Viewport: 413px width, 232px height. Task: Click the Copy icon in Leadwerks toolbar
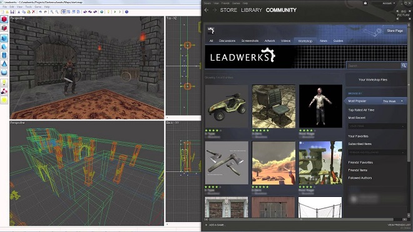pos(24,12)
